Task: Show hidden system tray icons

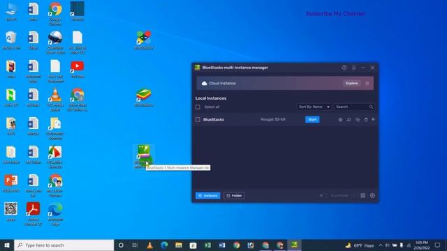Action: (380, 245)
